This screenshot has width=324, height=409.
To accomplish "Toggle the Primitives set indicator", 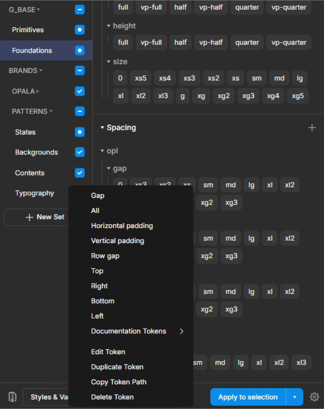I will (x=80, y=30).
